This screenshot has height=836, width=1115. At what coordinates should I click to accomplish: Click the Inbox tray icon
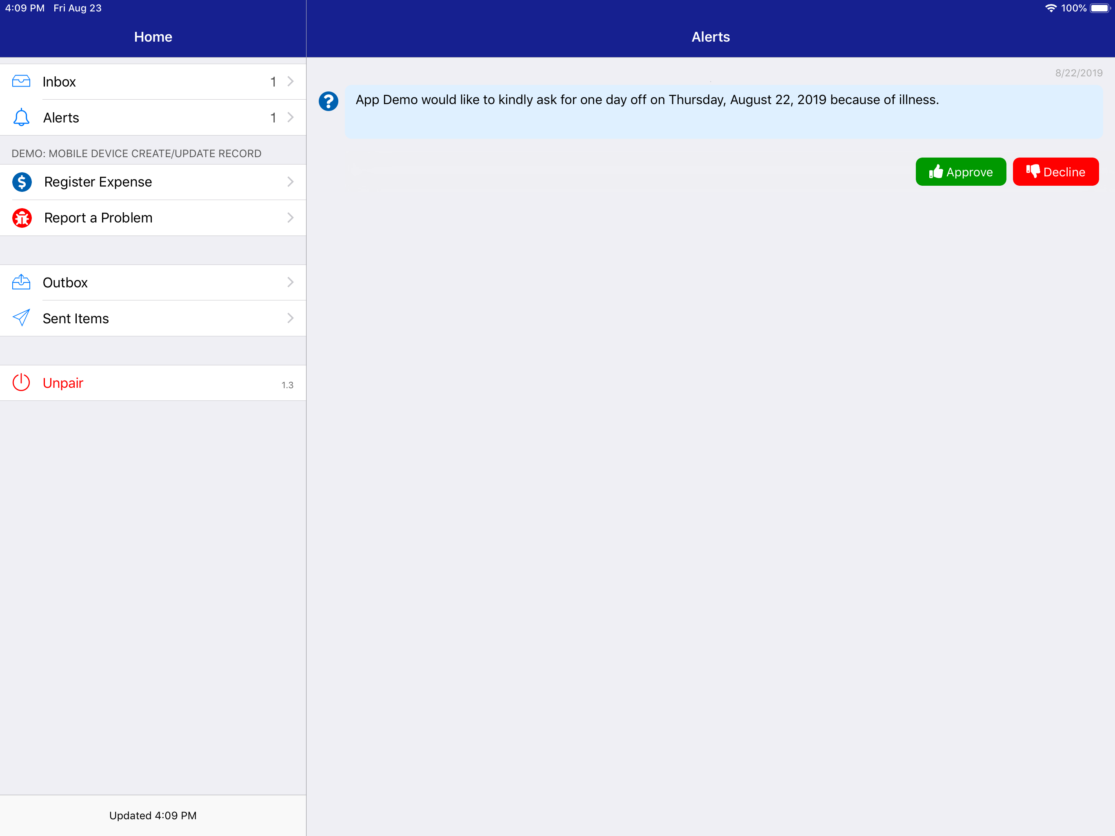pyautogui.click(x=21, y=81)
